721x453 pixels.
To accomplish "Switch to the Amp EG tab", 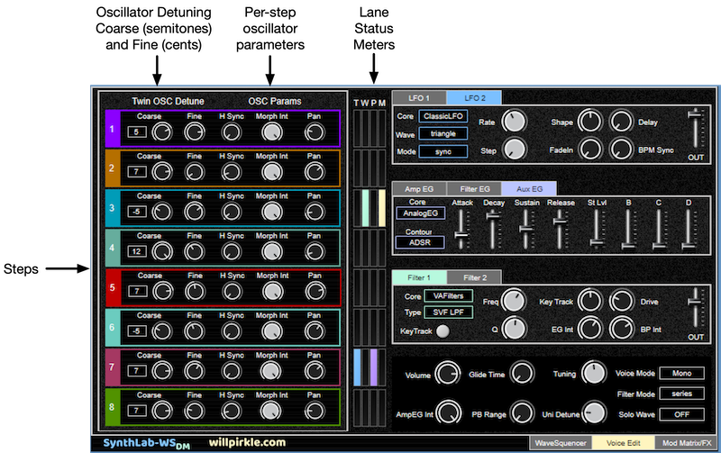I will click(419, 189).
